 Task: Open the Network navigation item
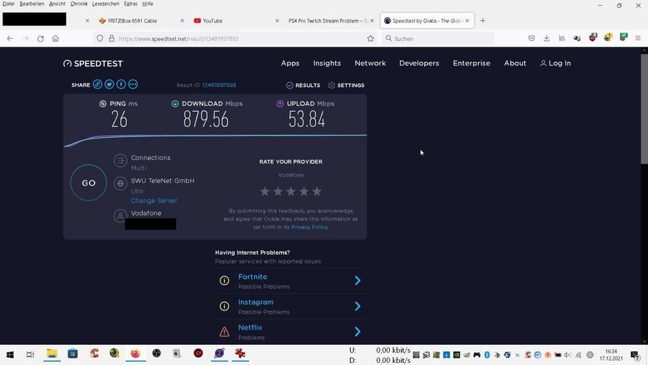[370, 63]
